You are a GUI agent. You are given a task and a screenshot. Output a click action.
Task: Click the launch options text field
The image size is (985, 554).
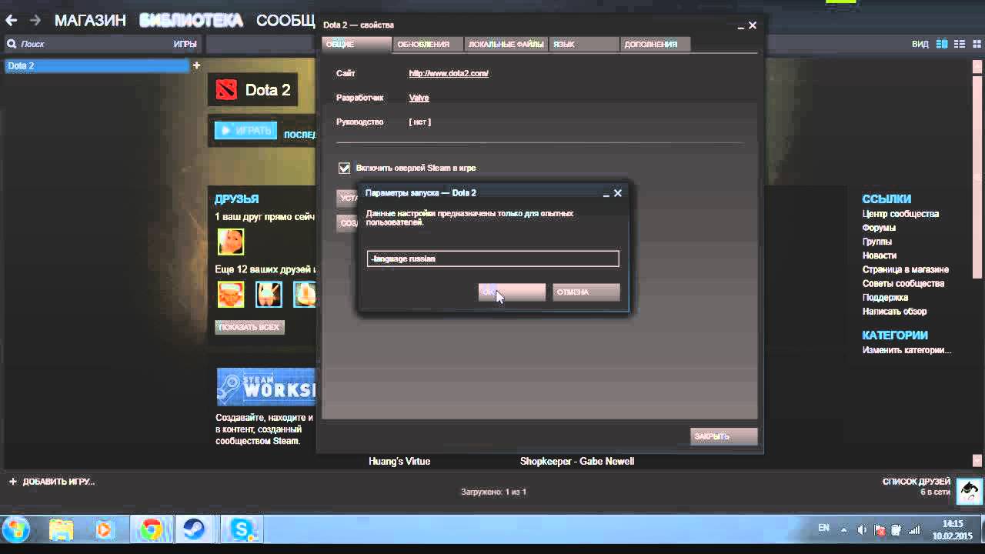click(492, 259)
